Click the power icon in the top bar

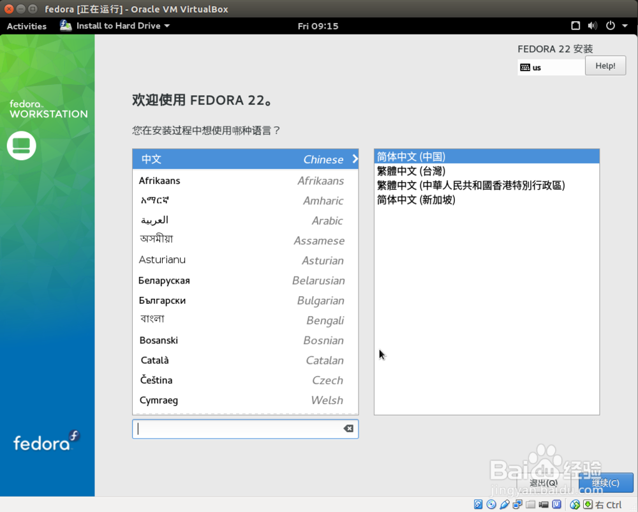tap(611, 26)
